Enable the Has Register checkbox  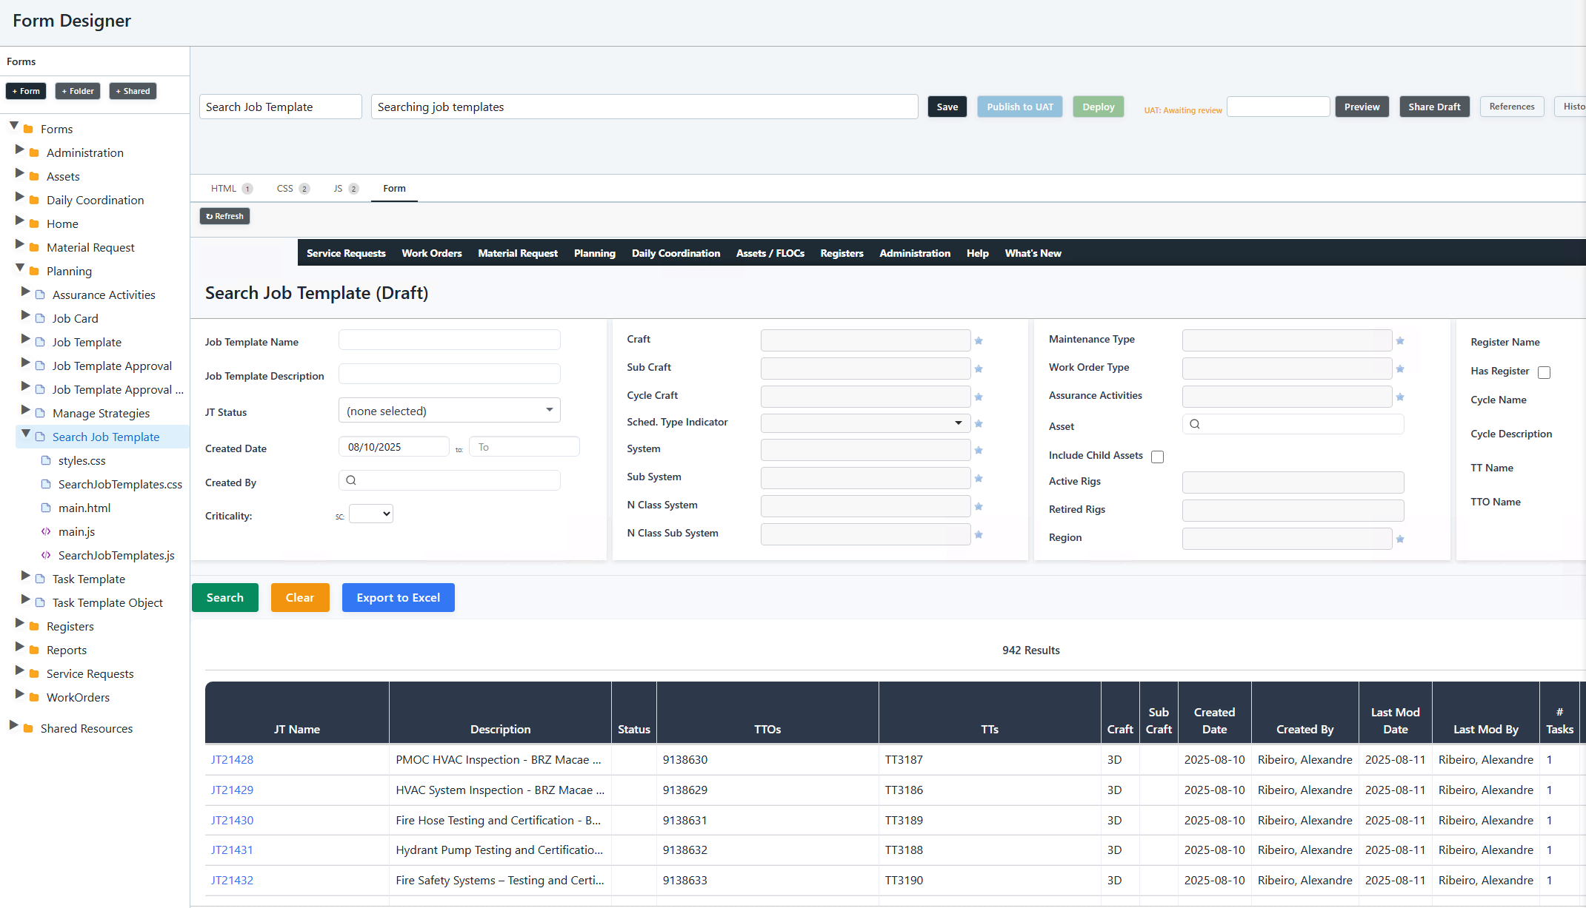click(x=1544, y=372)
